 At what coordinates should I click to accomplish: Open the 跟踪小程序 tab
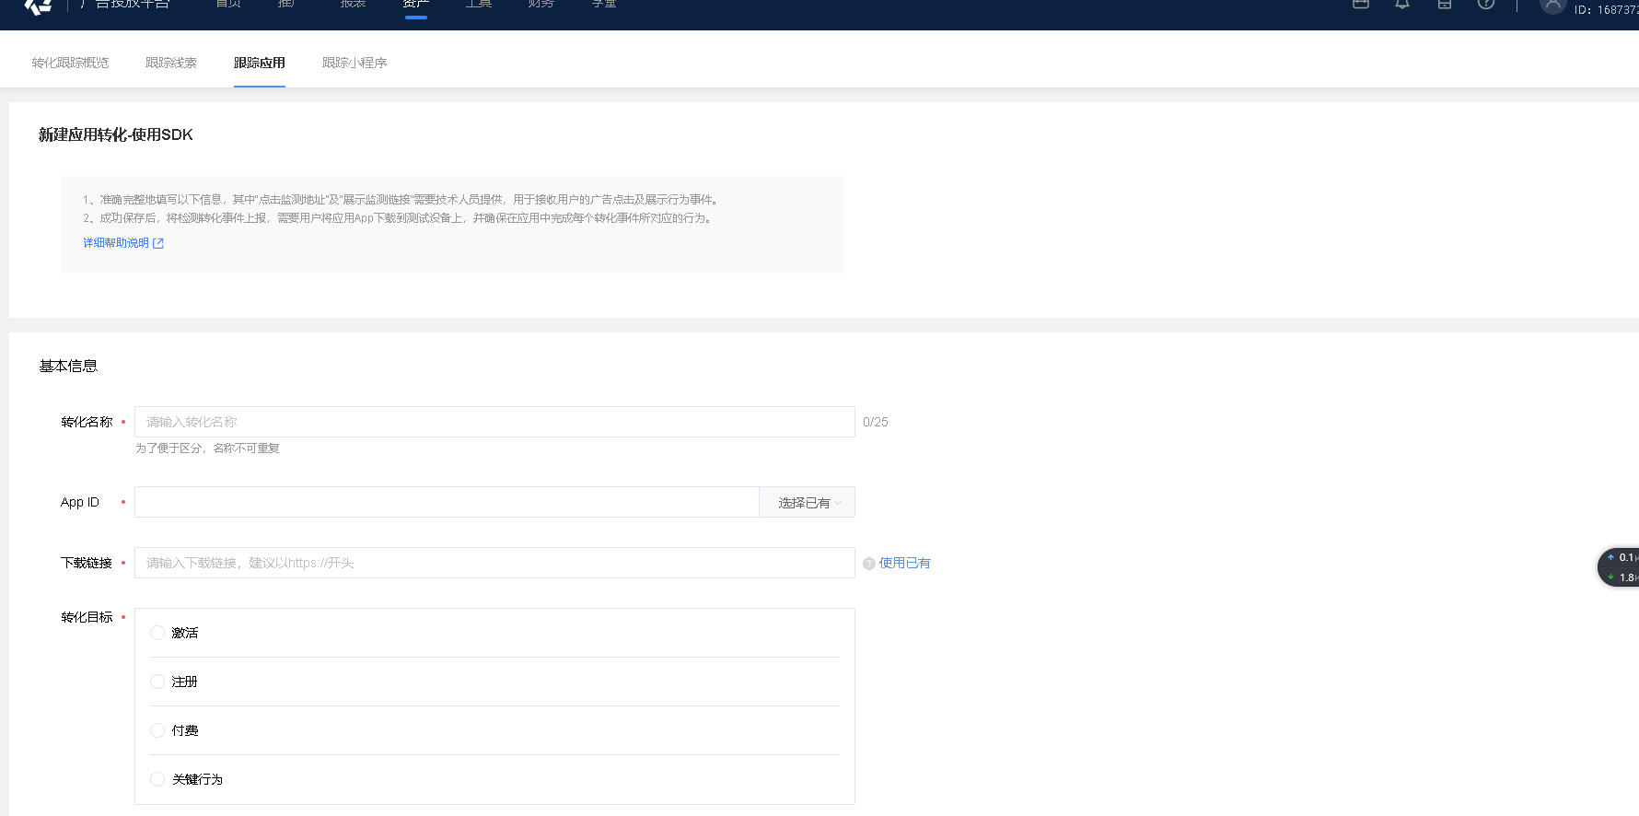(x=355, y=63)
